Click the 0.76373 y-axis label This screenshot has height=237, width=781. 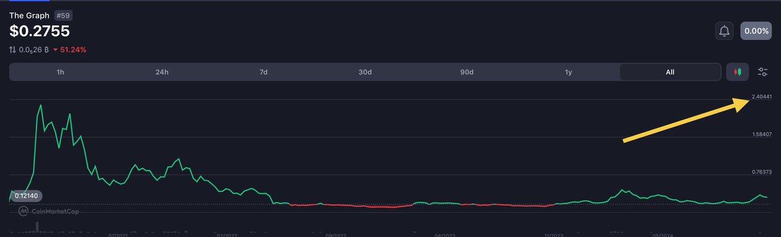click(x=761, y=172)
